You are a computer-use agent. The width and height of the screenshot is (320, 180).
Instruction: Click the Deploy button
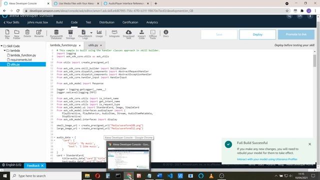[x=257, y=34]
